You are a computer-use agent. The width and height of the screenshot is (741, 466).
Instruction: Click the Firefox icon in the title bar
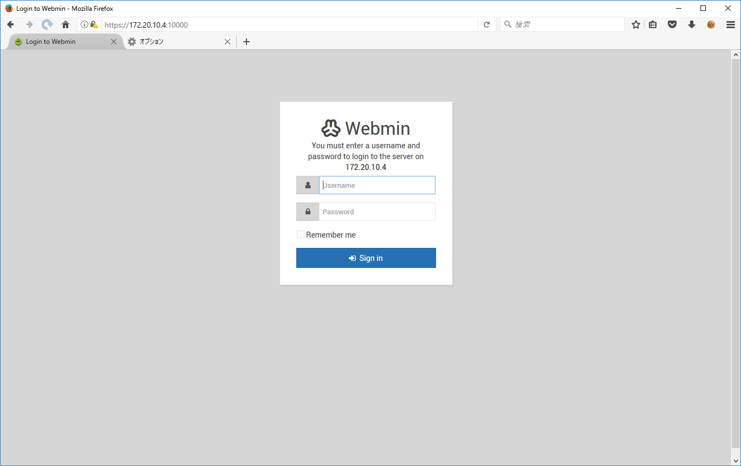click(x=9, y=8)
